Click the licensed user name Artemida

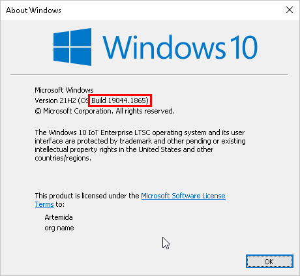[59, 217]
